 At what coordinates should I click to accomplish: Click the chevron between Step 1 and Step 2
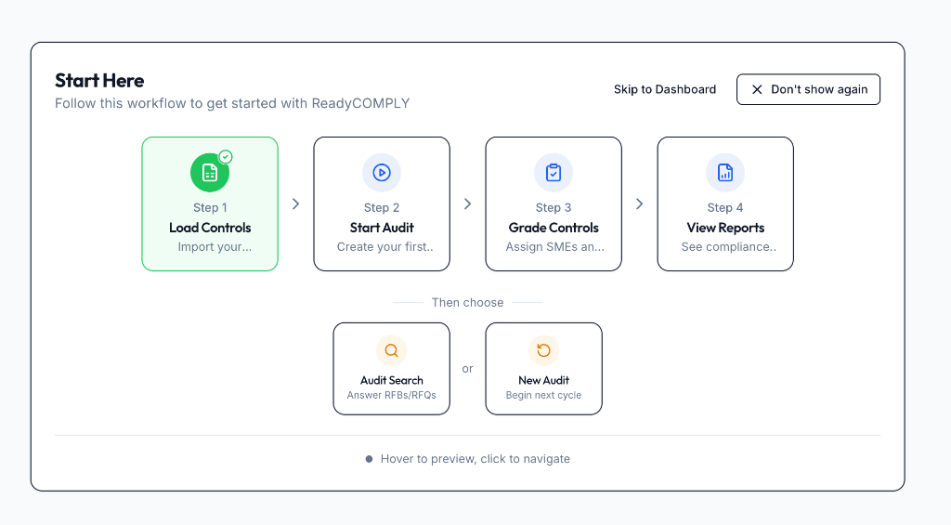pos(296,203)
